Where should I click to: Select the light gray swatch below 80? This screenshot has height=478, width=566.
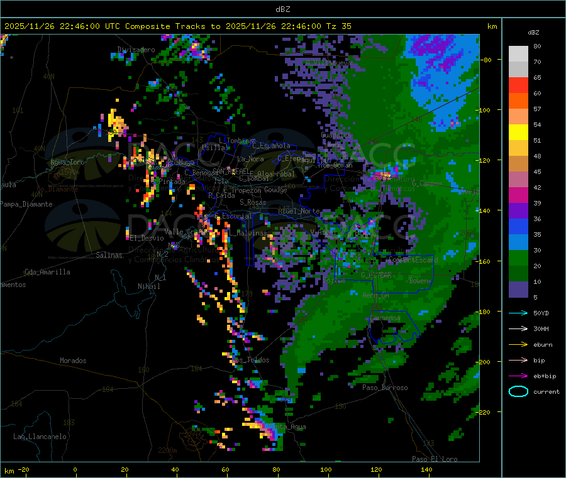point(518,54)
